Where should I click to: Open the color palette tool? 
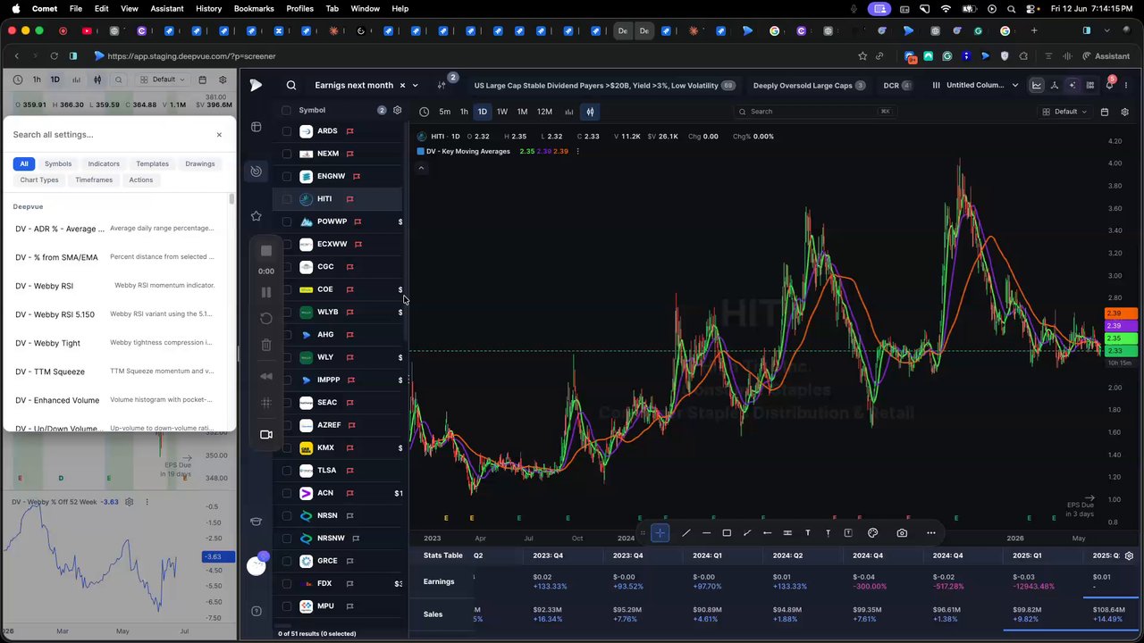pos(873,533)
